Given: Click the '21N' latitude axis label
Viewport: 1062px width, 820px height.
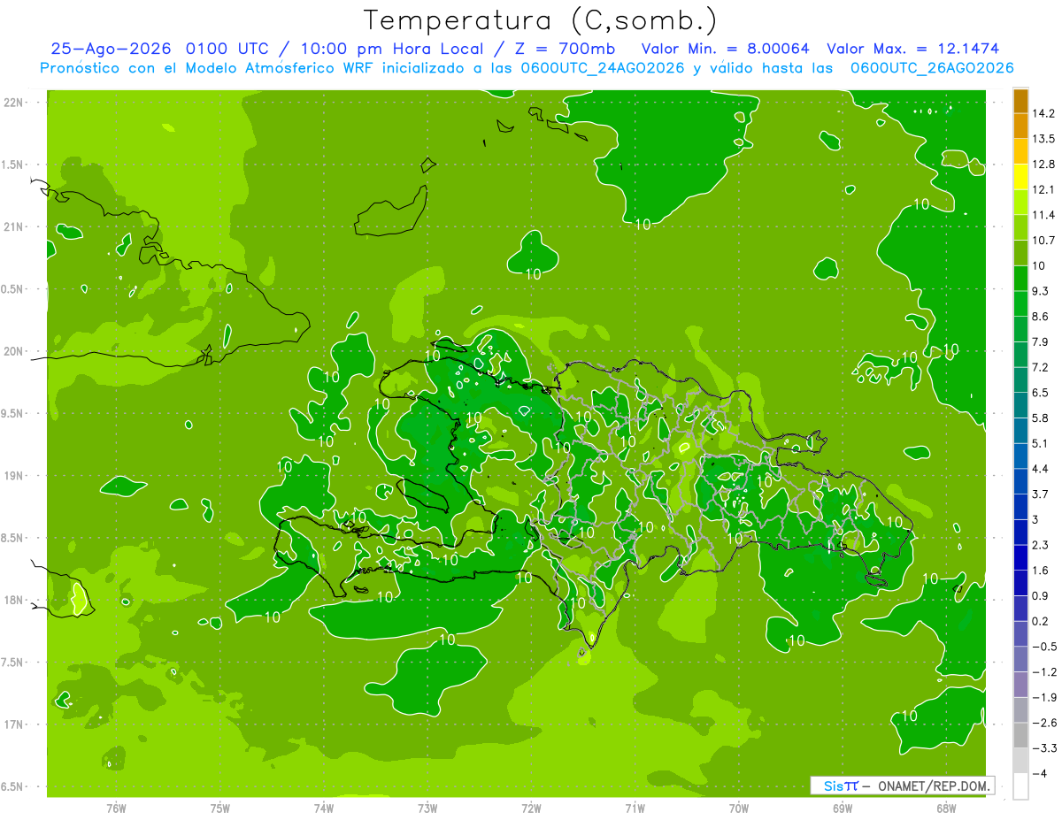Looking at the screenshot, I should [13, 226].
